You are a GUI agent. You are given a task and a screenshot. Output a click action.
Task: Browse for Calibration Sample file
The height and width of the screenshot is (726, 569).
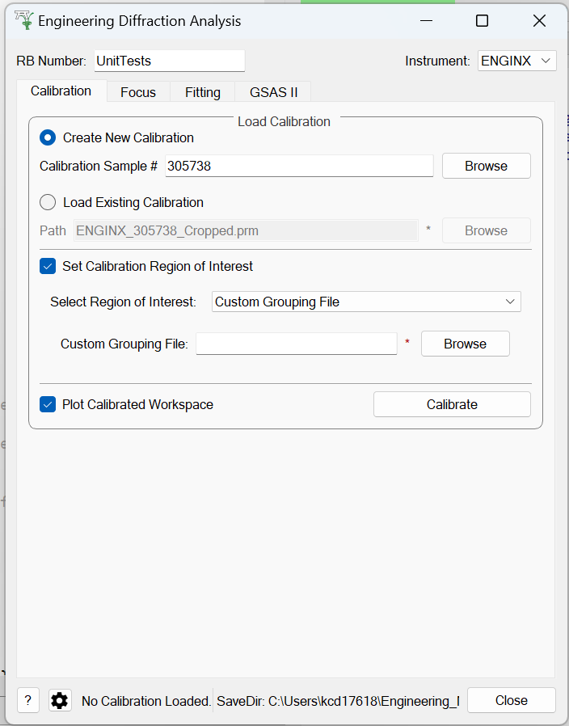(486, 166)
